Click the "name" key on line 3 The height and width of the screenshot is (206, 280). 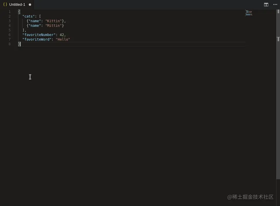pyautogui.click(x=35, y=21)
